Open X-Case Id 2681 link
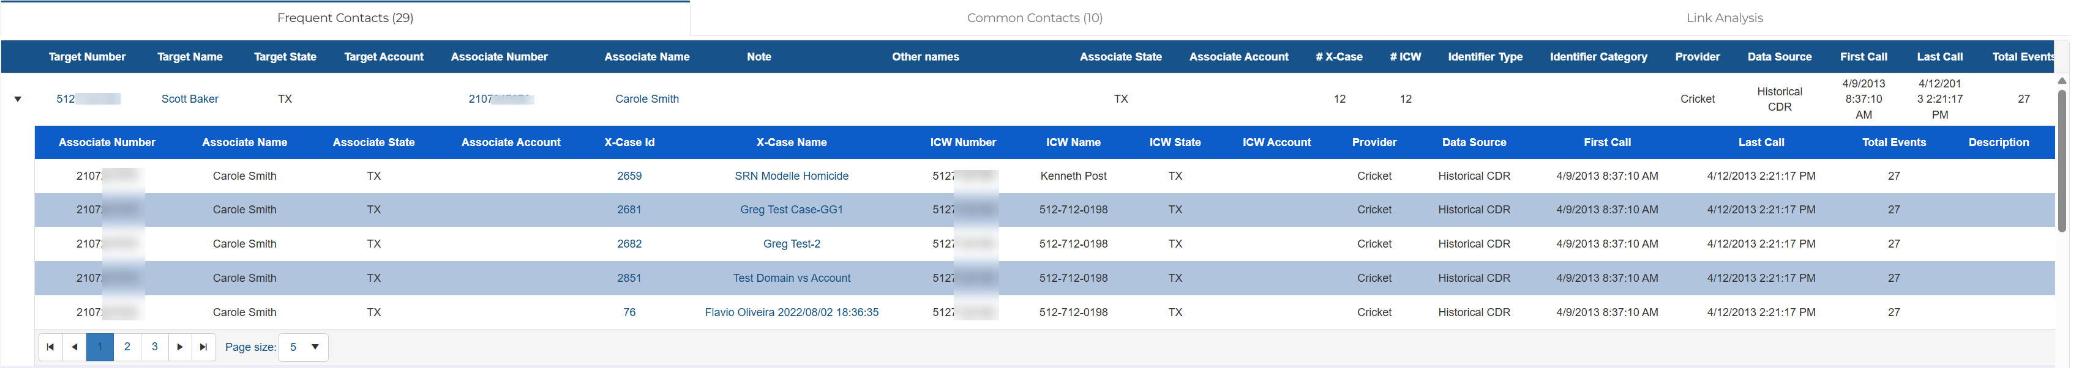The image size is (2079, 368). (x=629, y=209)
